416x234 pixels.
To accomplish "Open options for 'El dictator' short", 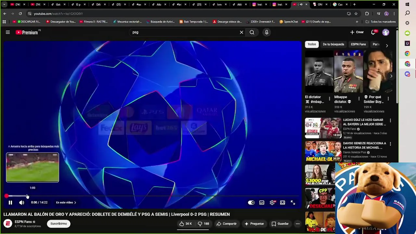I will [x=329, y=98].
